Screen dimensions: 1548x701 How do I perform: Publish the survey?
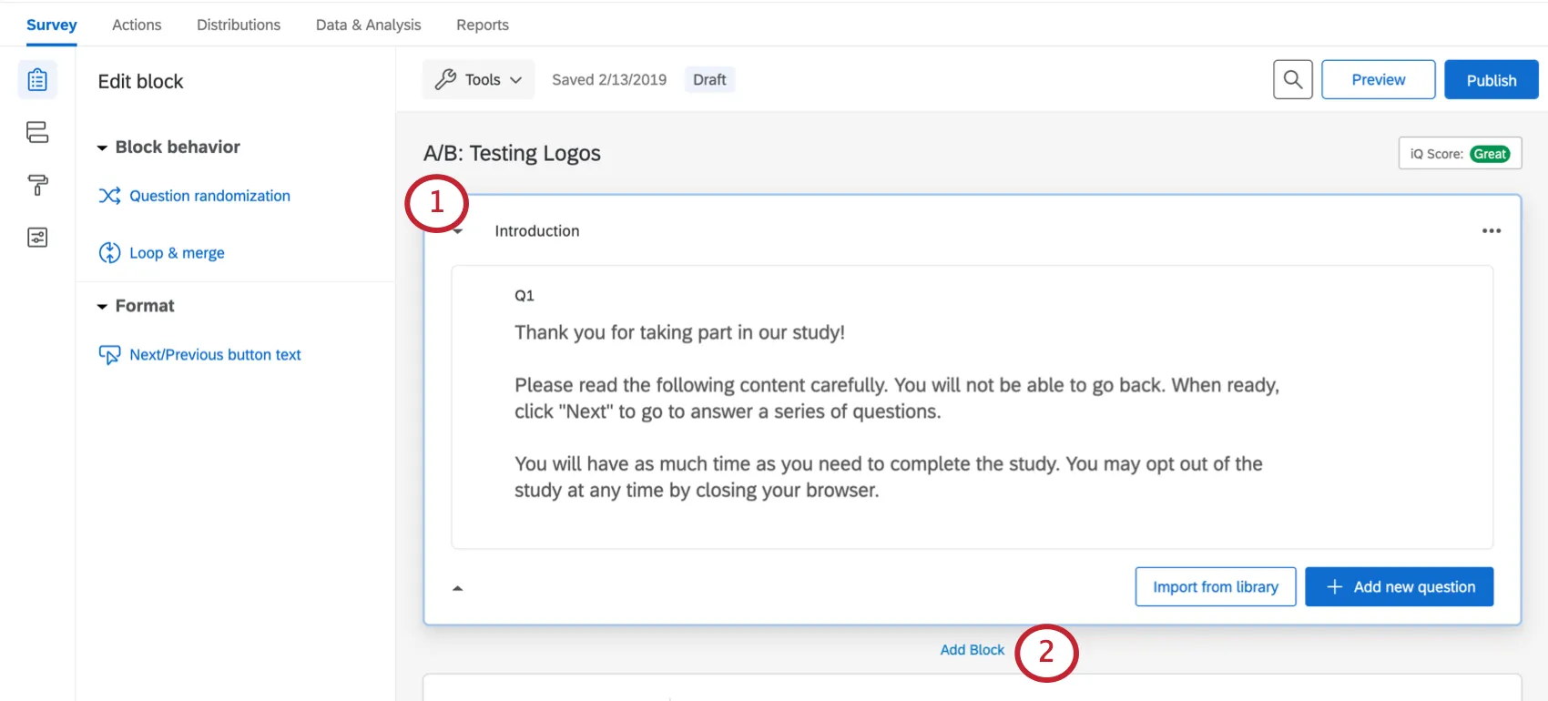coord(1491,79)
